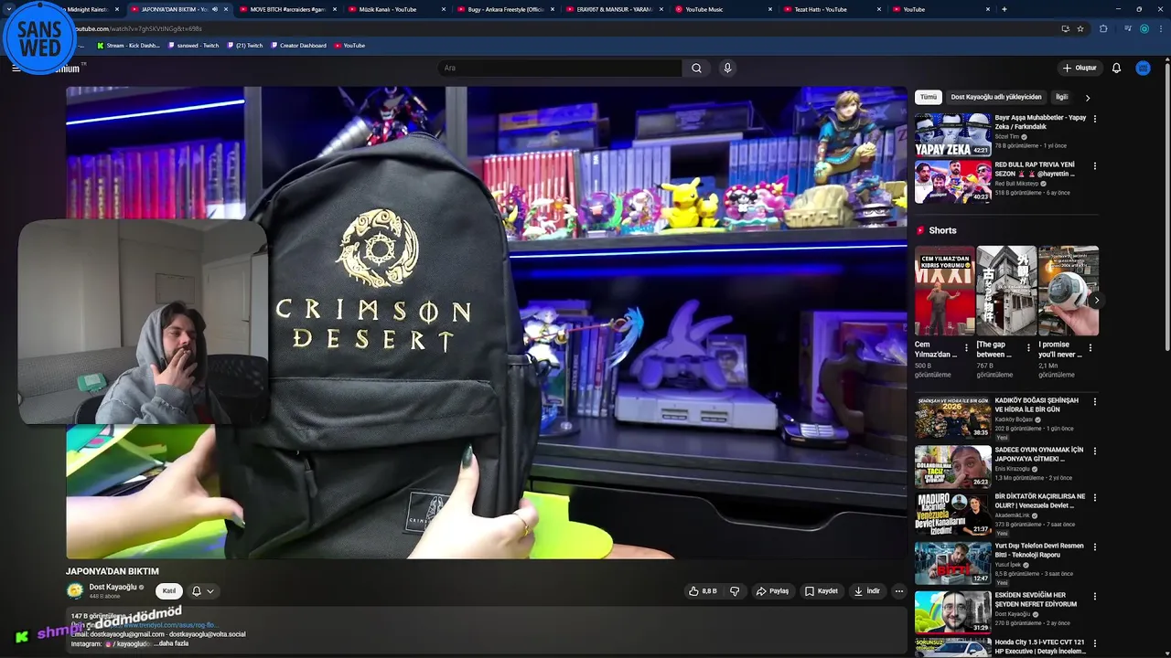Open RED BULL RAP TRIVIA thumbnail
The width and height of the screenshot is (1171, 658).
[x=952, y=181]
